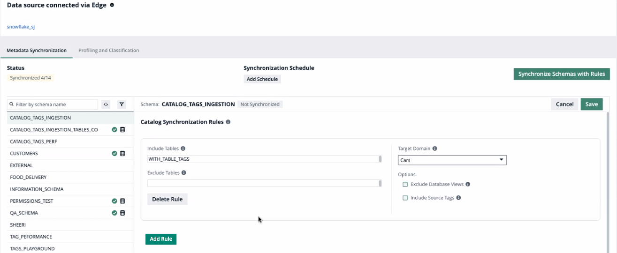Click the refresh schema list icon
Screen dimensions: 617x253
106,104
